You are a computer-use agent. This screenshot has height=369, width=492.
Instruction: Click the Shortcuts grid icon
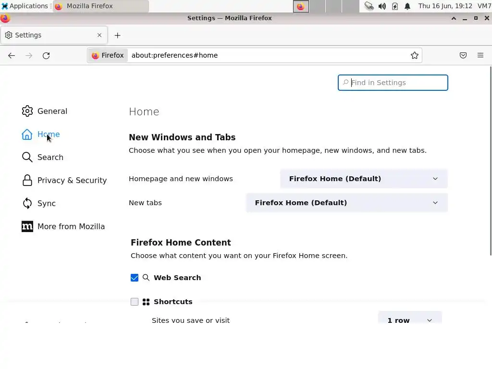(146, 302)
